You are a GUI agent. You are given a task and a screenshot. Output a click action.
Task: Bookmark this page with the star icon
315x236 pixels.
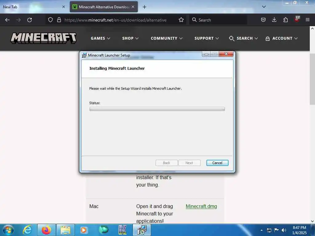point(181,20)
